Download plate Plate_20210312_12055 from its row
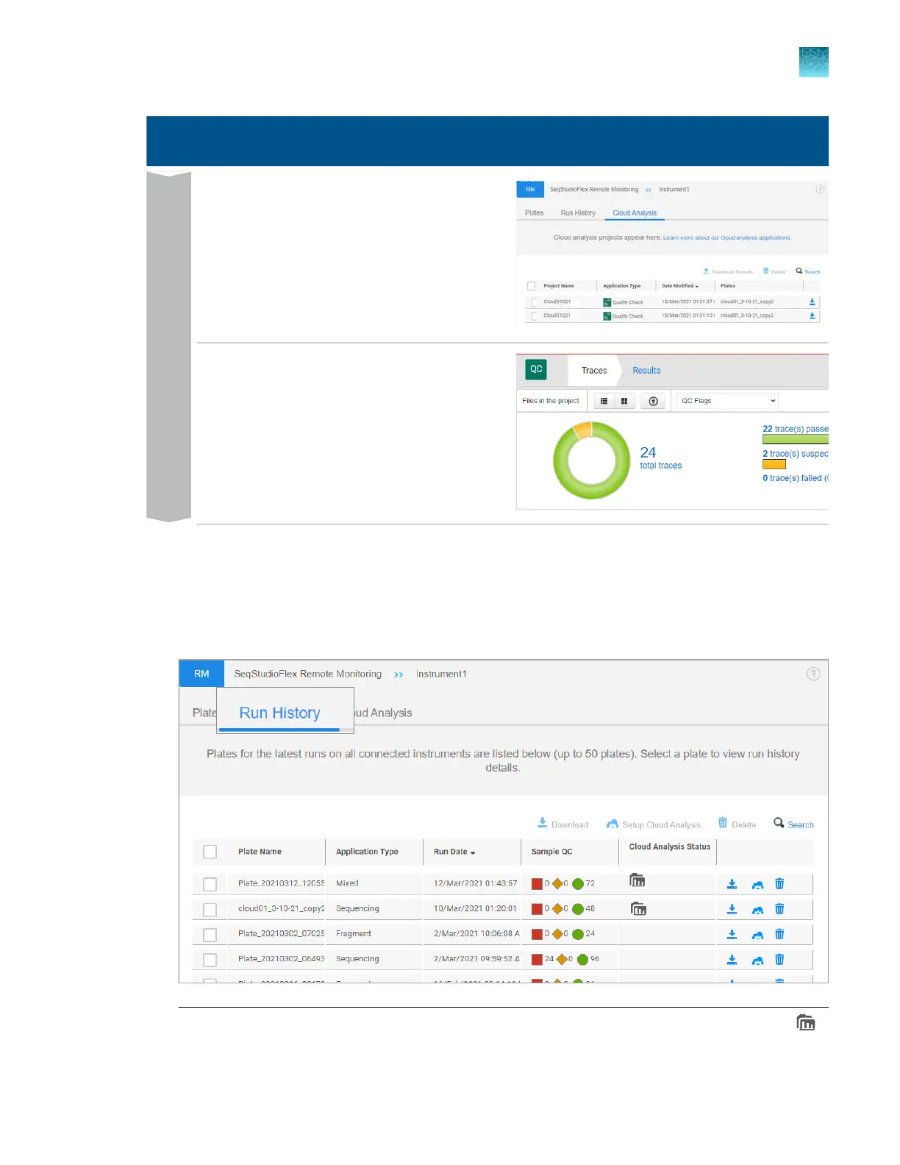The image size is (900, 1165). tap(732, 884)
